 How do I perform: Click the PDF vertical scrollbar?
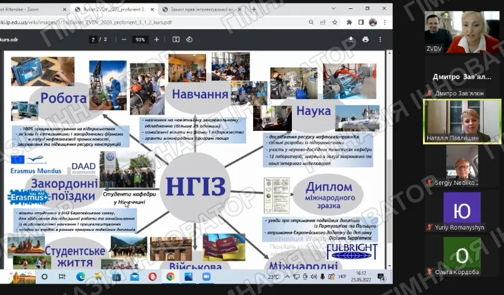[389, 200]
